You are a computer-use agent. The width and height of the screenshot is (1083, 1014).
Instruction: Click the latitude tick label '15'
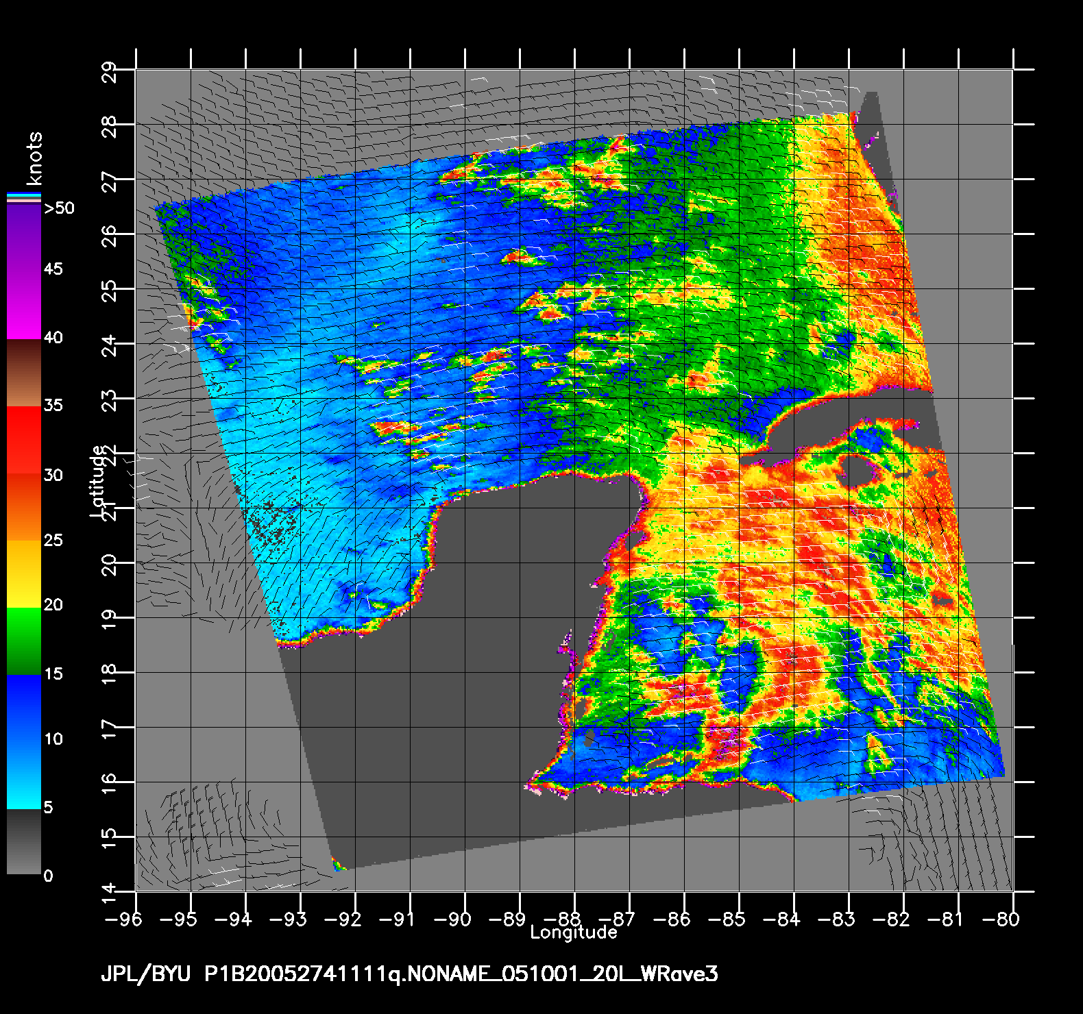tap(110, 839)
